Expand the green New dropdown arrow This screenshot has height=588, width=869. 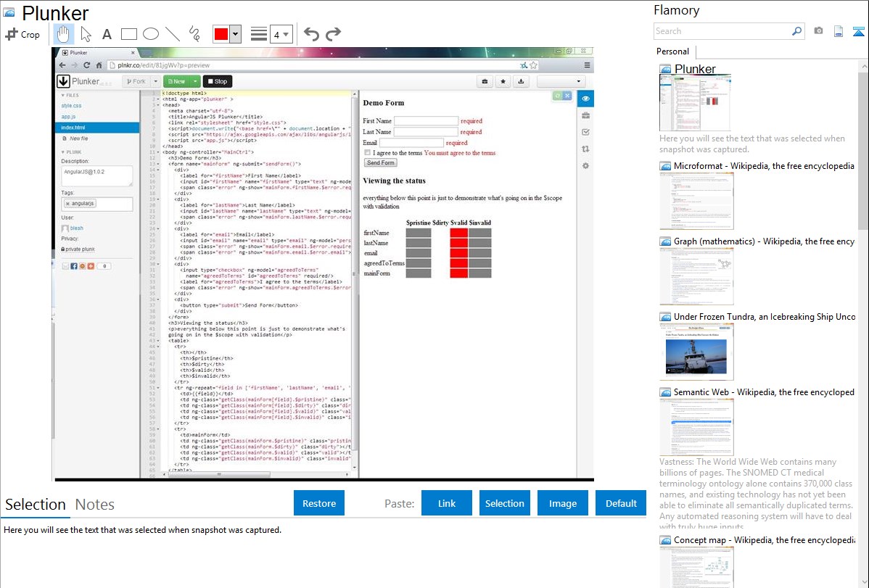(x=195, y=81)
